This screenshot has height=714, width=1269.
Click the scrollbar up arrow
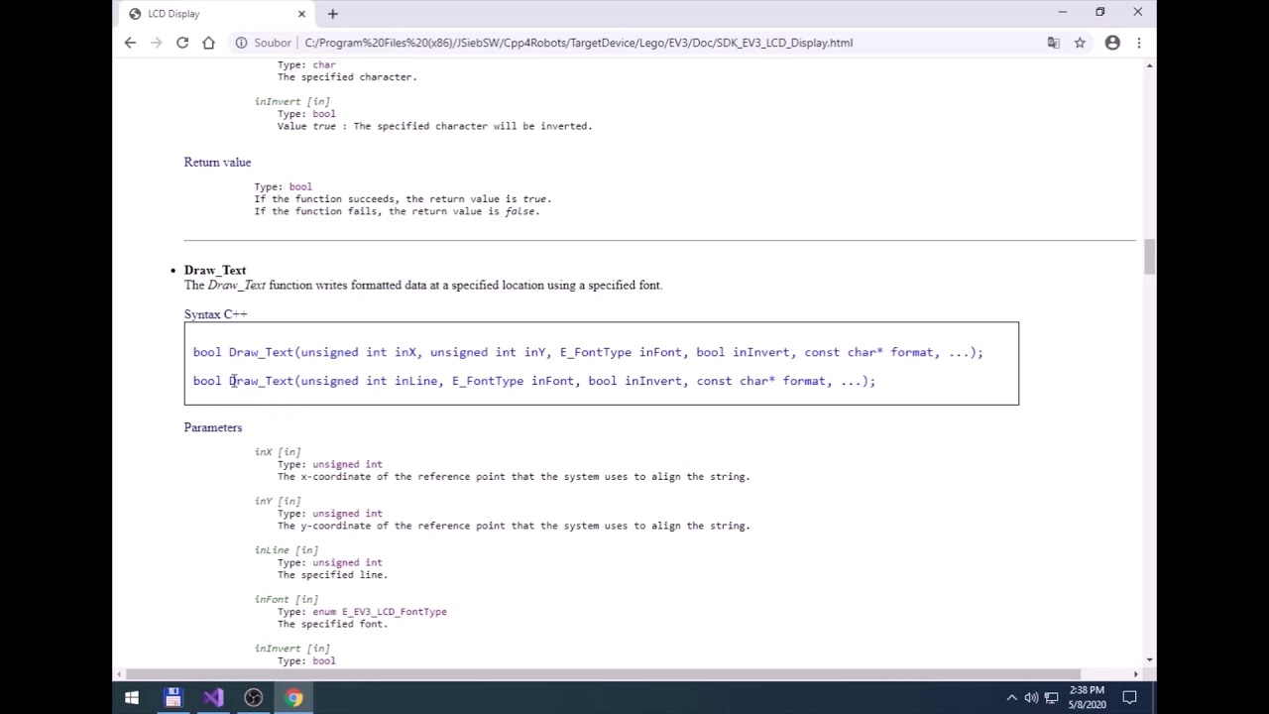[1149, 65]
